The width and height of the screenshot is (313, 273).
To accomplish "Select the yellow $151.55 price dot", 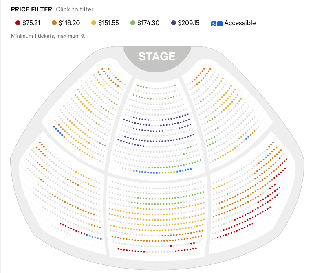I will pos(93,23).
